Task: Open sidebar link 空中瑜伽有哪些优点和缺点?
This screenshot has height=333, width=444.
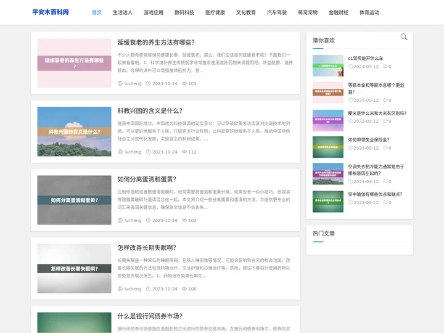Action: pyautogui.click(x=375, y=194)
